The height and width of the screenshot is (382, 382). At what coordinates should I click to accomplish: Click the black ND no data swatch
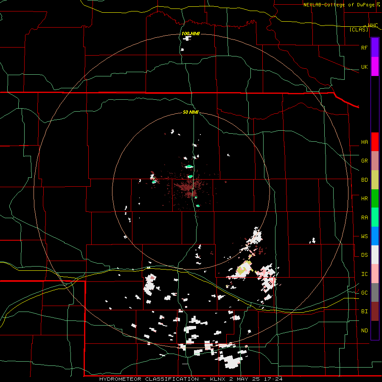[375, 330]
